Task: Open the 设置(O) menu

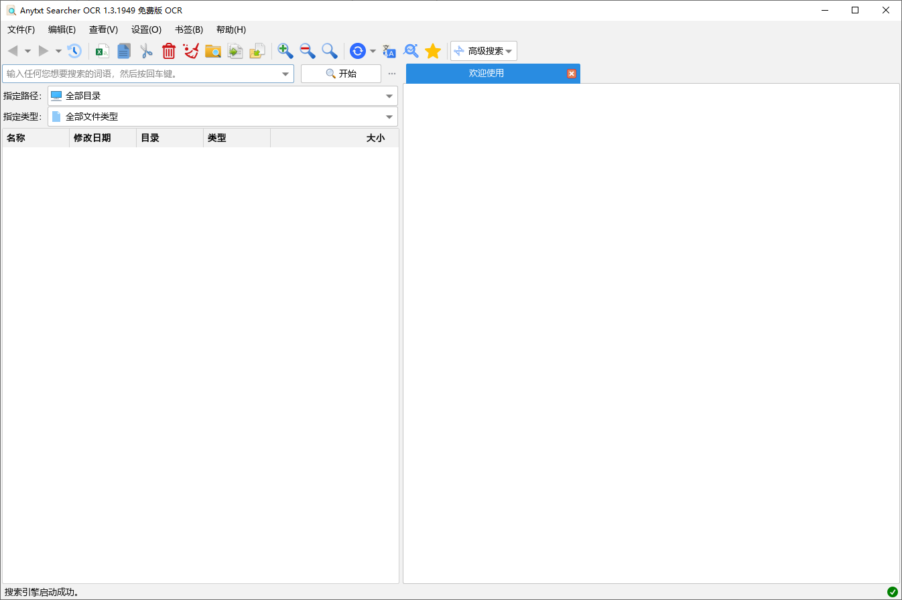Action: click(146, 29)
